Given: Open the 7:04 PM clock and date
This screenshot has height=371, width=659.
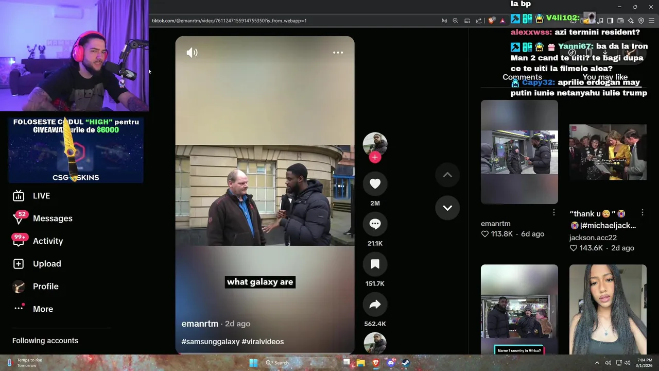Looking at the screenshot, I should coord(645,363).
